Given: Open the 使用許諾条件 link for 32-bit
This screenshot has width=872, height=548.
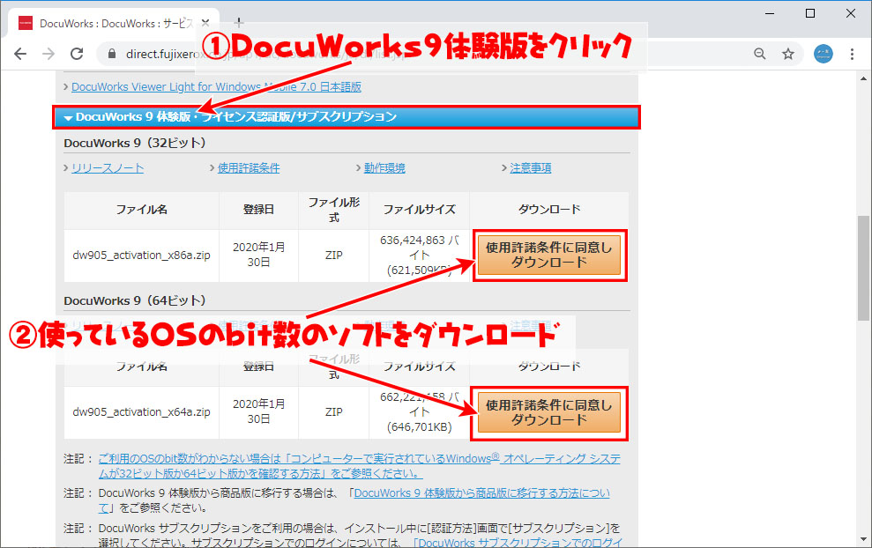Looking at the screenshot, I should [249, 168].
